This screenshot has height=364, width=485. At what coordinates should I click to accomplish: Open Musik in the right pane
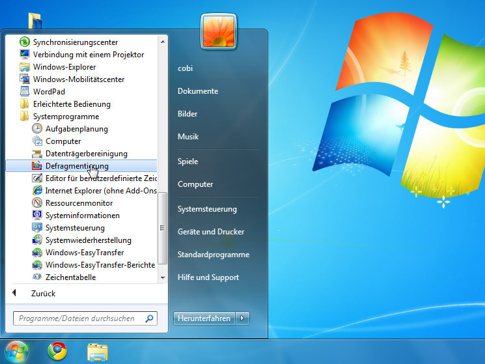click(188, 136)
